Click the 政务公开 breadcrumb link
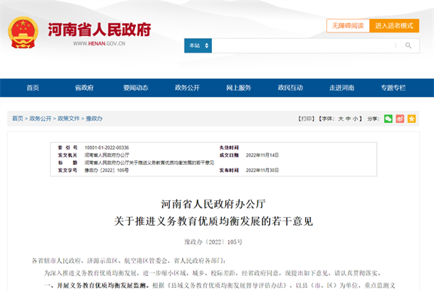 (x=41, y=119)
